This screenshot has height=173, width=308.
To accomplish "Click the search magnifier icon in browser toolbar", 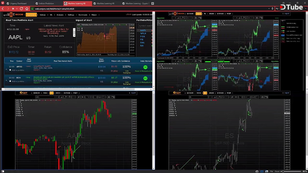I will pos(277,9).
